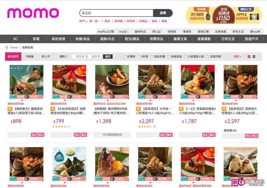Switch to grid view icon
This screenshot has height=188, width=267.
tap(249, 57)
